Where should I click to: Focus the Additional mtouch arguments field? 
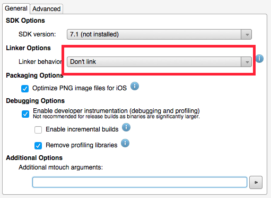pyautogui.click(x=139, y=182)
